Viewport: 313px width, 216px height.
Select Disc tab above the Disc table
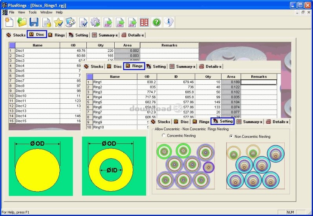coord(37,34)
